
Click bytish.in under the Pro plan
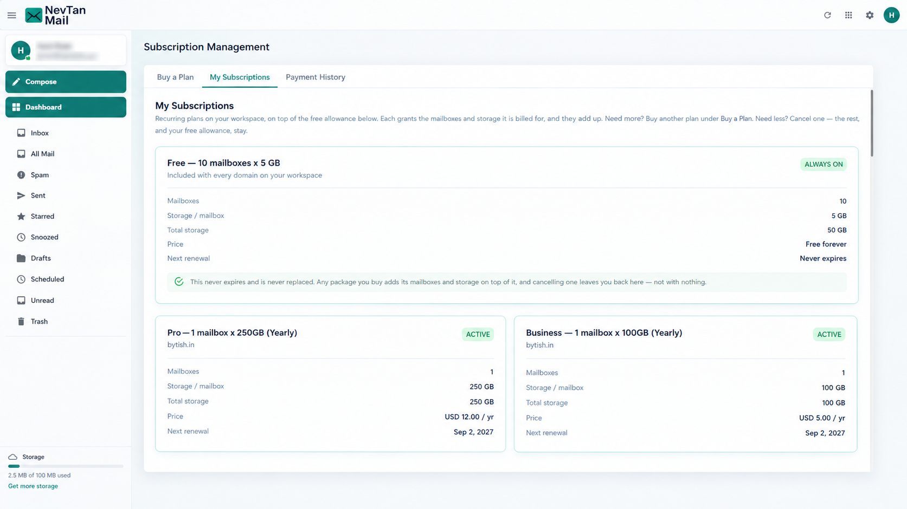click(181, 345)
